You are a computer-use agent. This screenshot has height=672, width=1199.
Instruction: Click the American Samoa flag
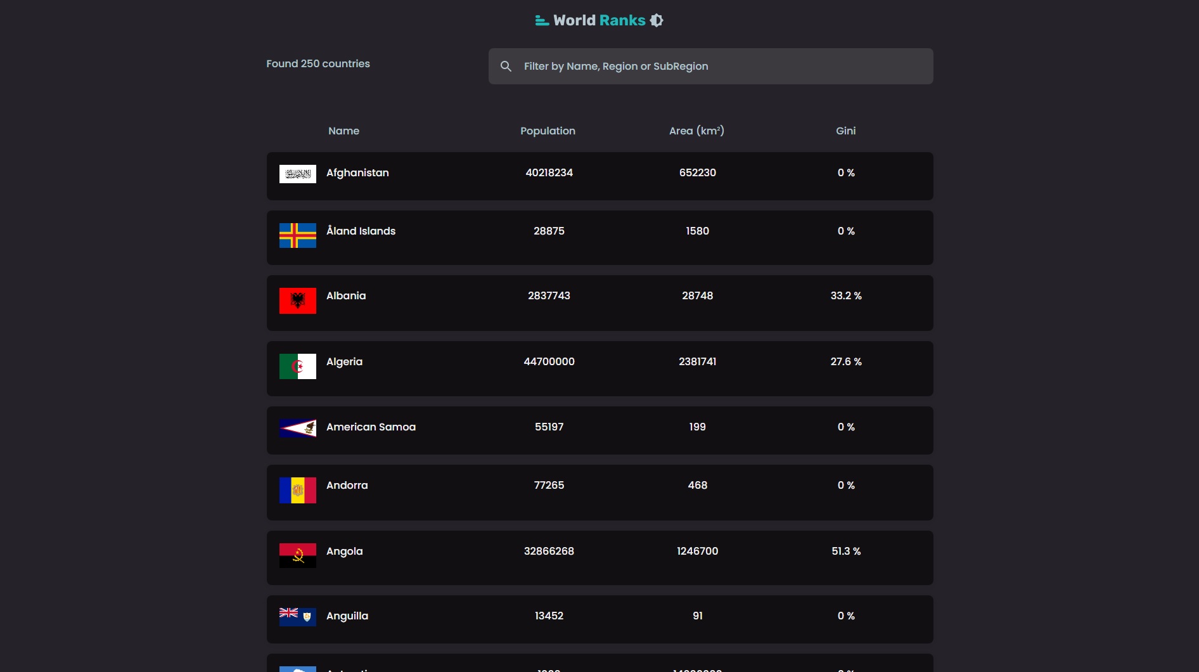point(297,429)
